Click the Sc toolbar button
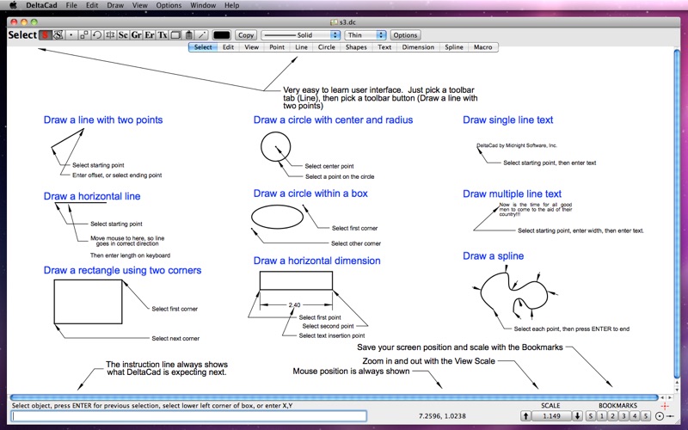Screen dimensions: 688x430 click(123, 35)
